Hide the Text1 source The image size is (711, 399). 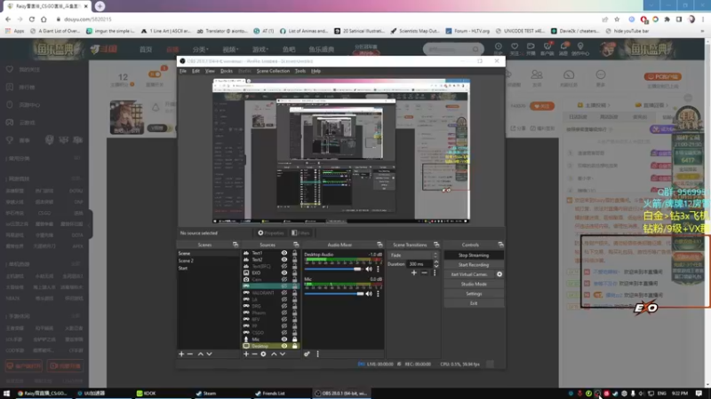point(284,253)
